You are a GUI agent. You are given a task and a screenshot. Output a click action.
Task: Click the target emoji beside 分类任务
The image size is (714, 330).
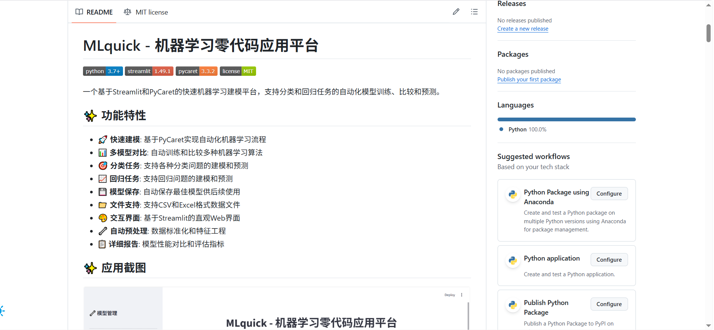[x=103, y=166]
